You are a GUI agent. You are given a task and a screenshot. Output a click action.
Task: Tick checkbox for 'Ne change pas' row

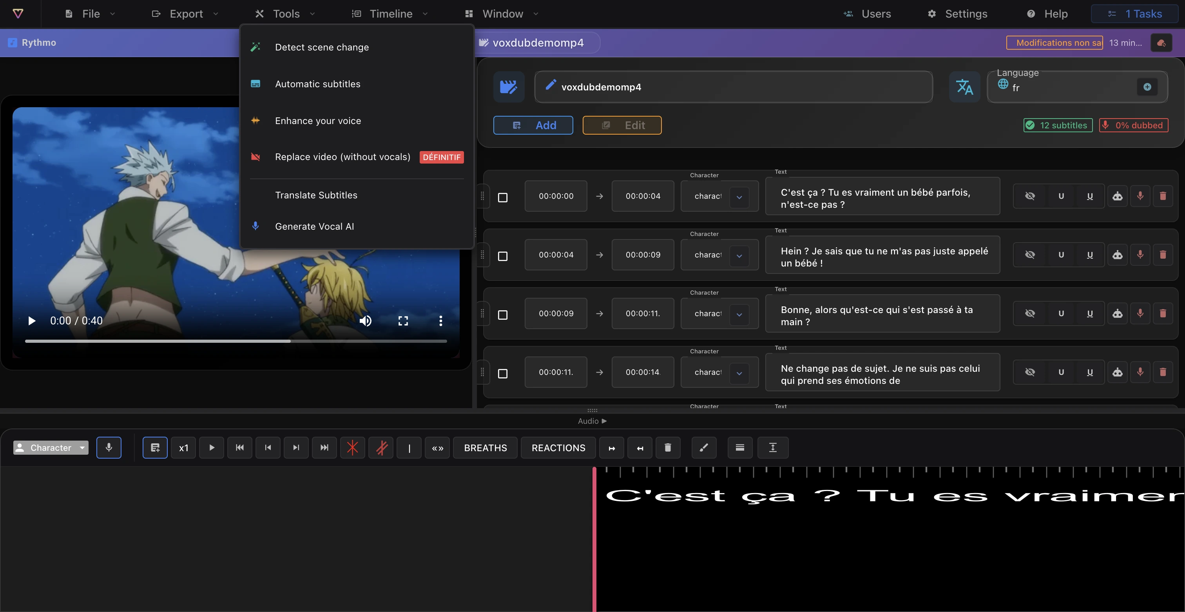503,374
